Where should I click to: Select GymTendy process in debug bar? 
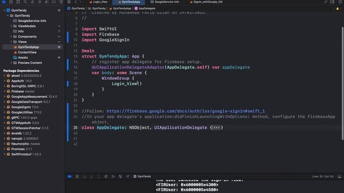point(142,176)
